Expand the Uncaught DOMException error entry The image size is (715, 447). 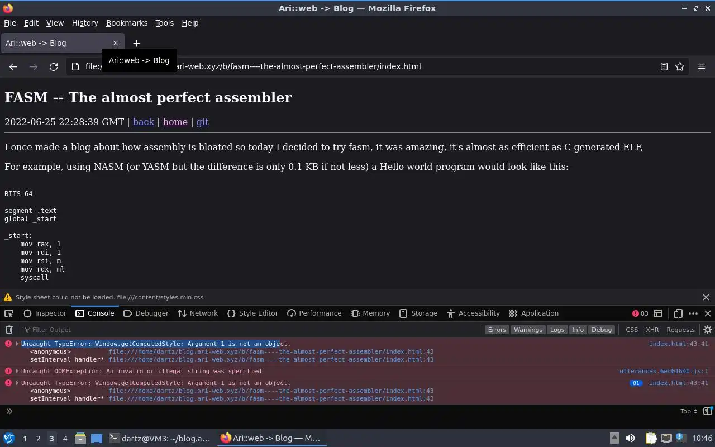tap(17, 371)
